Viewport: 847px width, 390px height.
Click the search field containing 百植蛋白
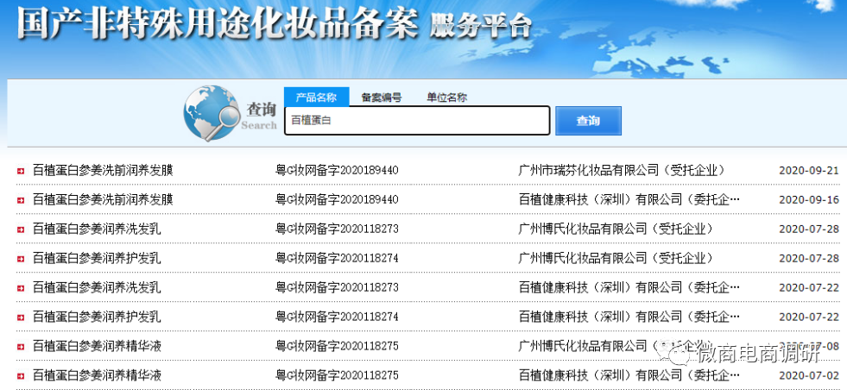417,121
